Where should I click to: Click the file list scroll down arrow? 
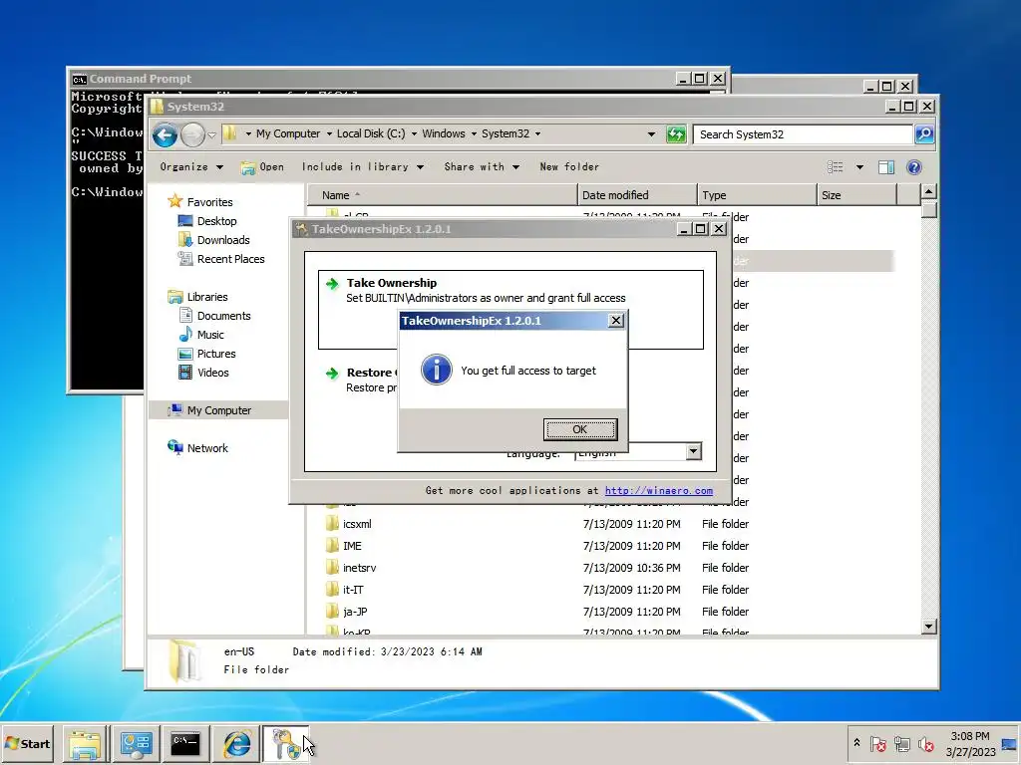tap(929, 627)
